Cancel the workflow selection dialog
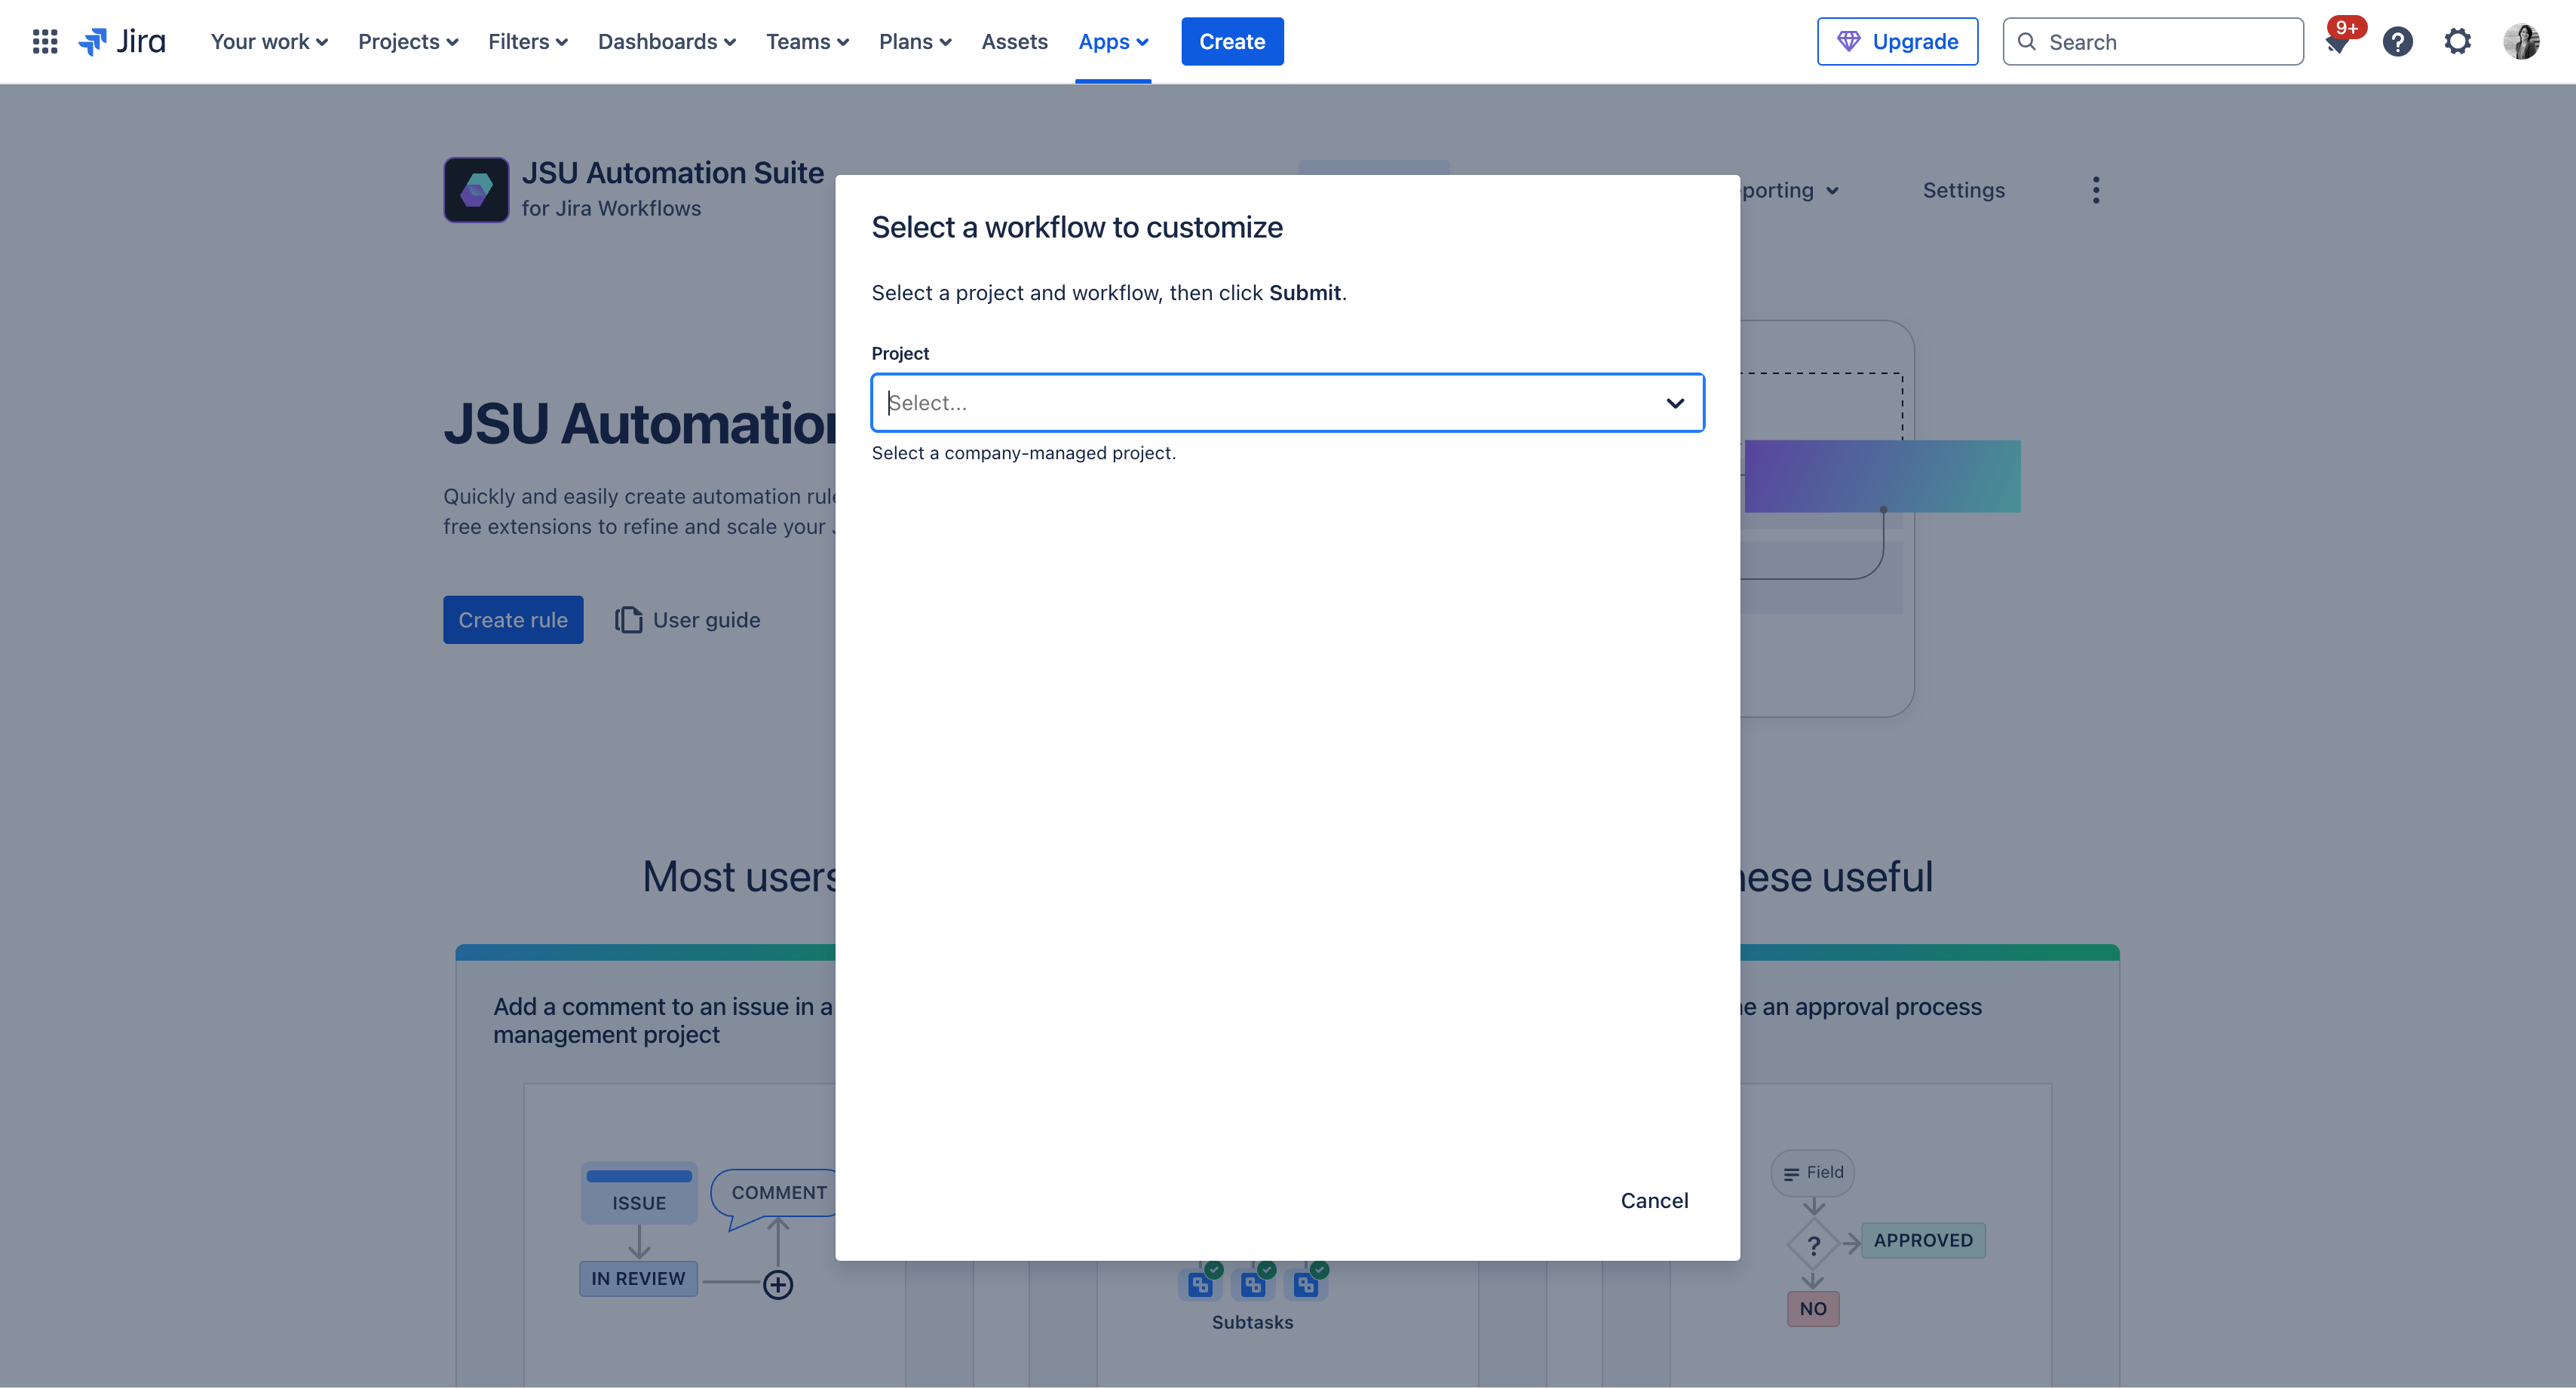This screenshot has height=1389, width=2576. coord(1654,1200)
